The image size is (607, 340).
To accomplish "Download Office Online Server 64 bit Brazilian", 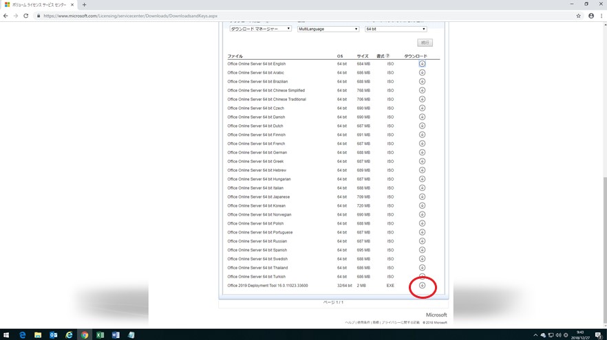I will [422, 82].
